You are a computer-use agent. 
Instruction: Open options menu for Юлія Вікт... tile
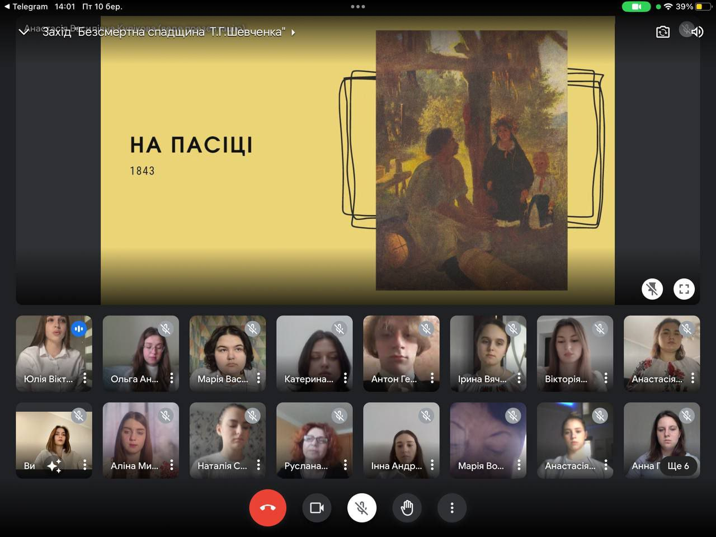click(x=84, y=379)
